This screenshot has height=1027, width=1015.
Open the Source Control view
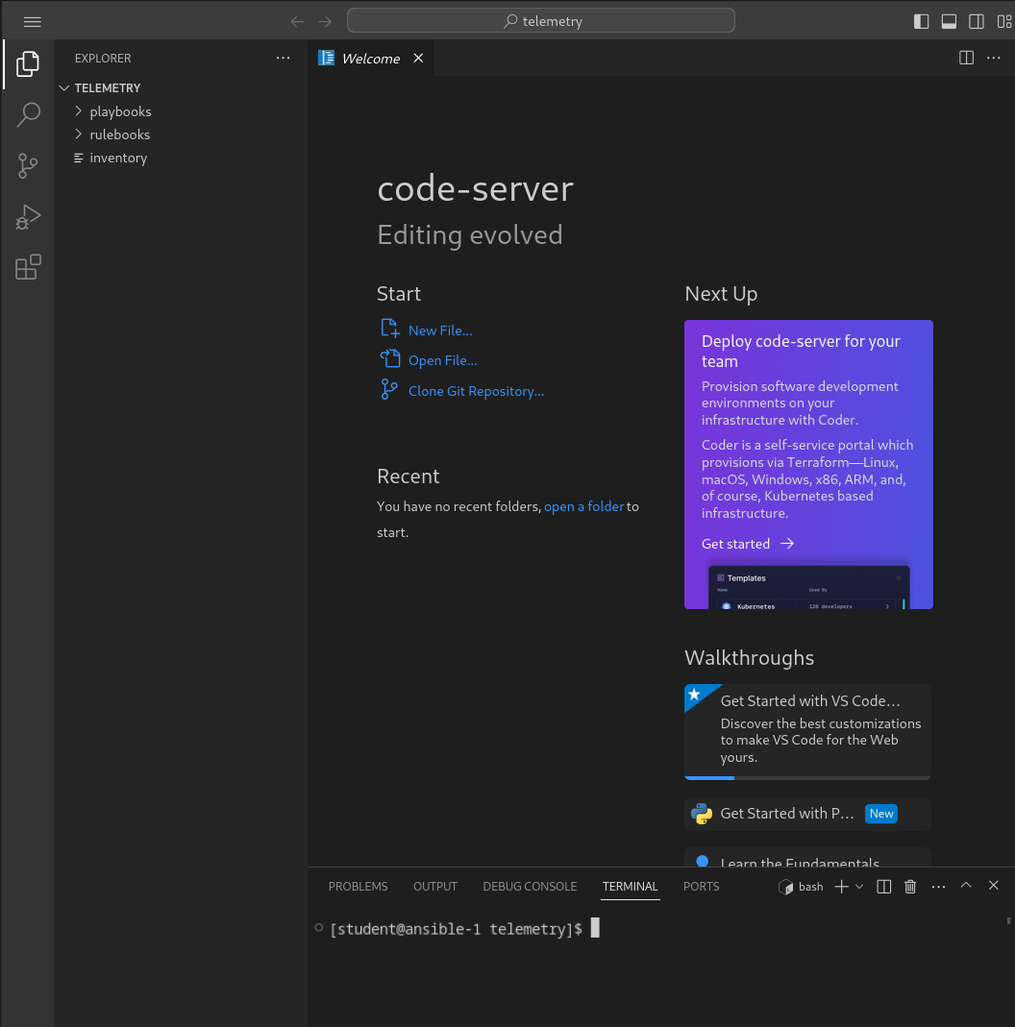pyautogui.click(x=28, y=165)
